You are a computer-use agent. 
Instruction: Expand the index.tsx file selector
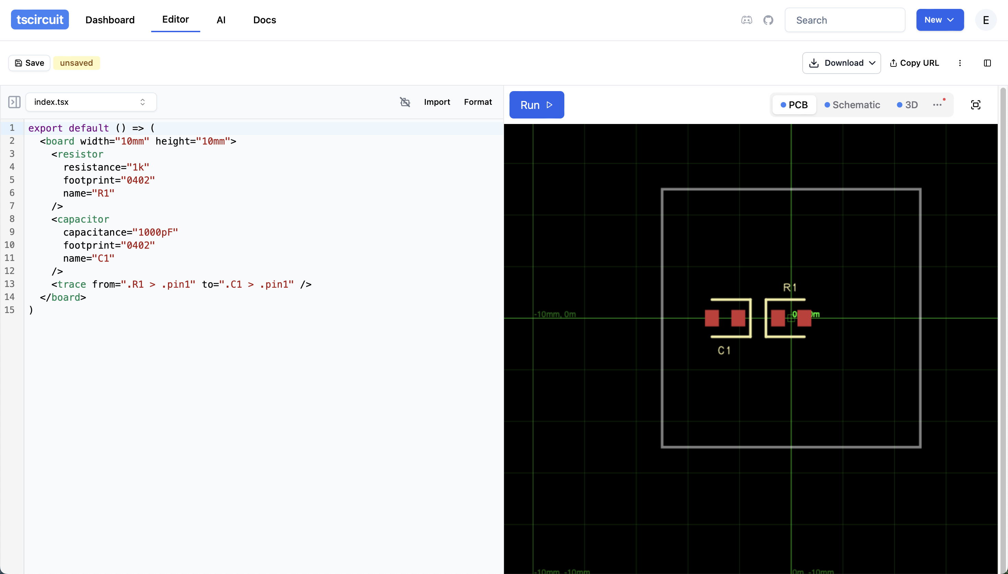[91, 102]
